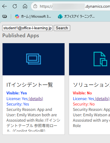Open the tab actions icon in favorites bar

pos(5,16)
